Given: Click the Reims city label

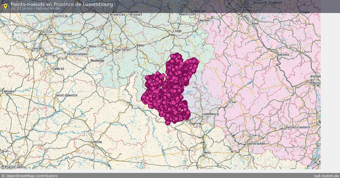Looking at the screenshot, I should coord(97,142).
